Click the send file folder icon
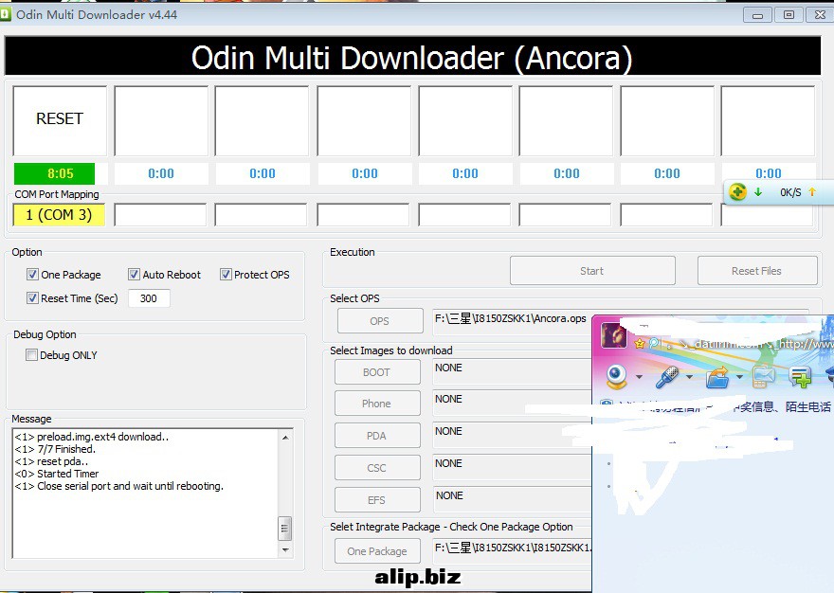 pos(717,377)
